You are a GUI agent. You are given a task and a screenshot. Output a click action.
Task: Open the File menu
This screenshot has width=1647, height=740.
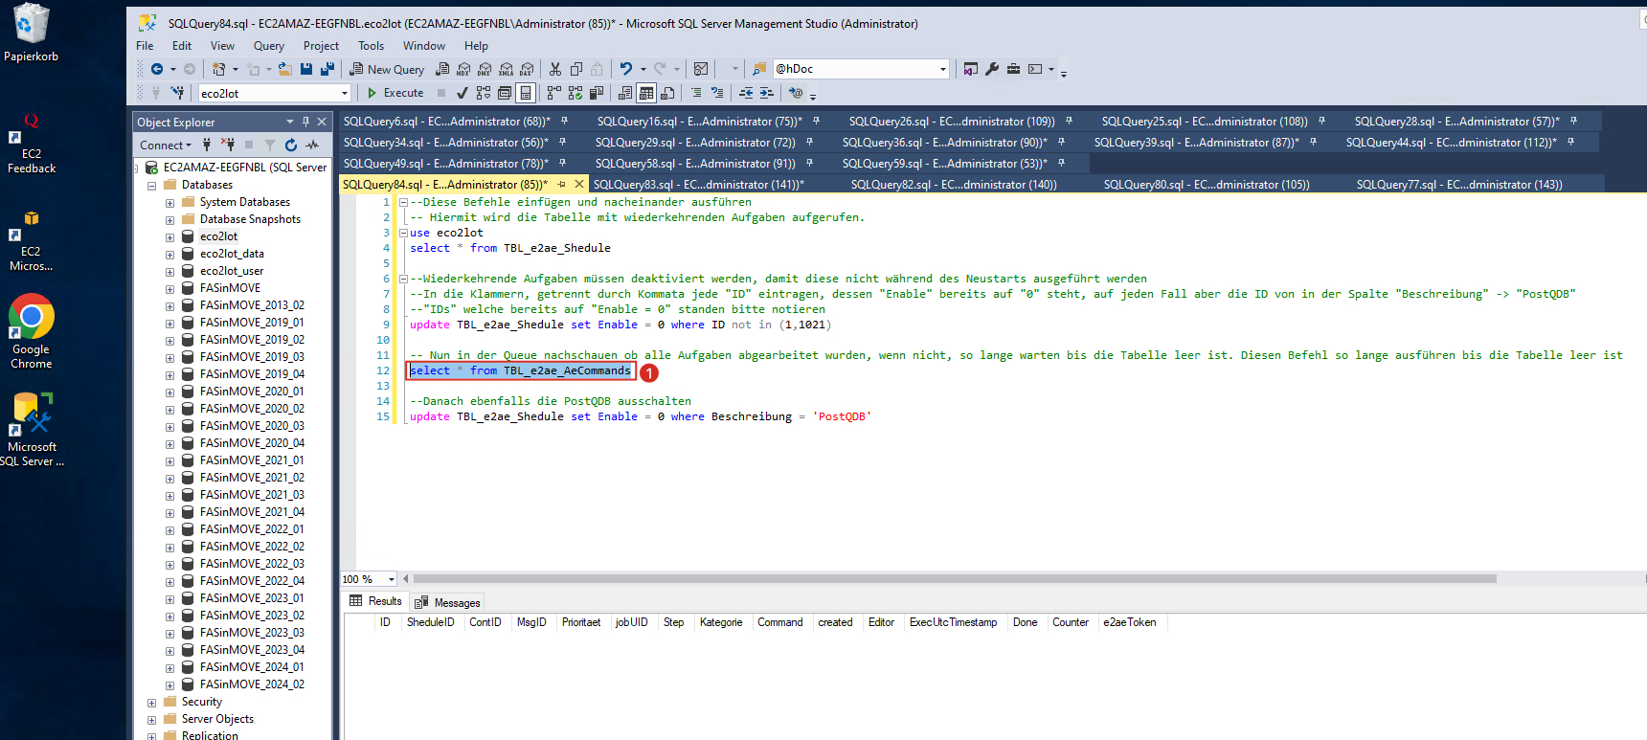click(145, 45)
